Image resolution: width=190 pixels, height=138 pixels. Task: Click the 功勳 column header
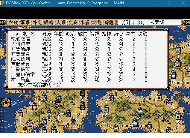(142, 34)
